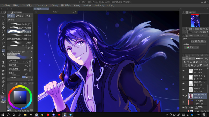Select the Lasso selection tool
209x117 pixels.
click(3, 31)
